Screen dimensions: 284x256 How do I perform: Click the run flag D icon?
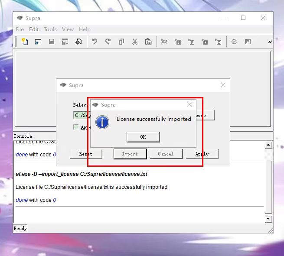click(x=205, y=42)
